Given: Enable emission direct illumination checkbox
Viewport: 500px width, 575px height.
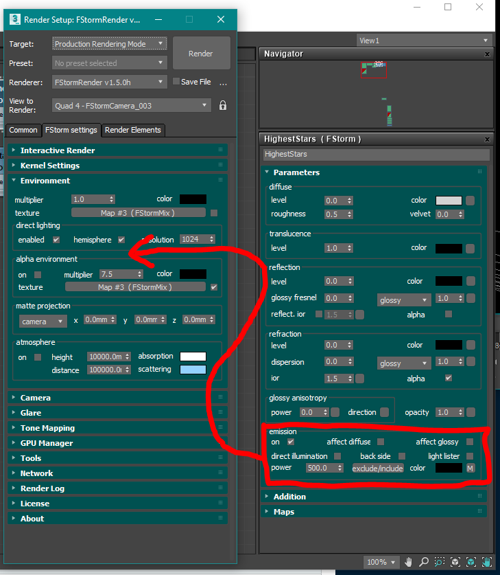Looking at the screenshot, I should [x=337, y=456].
